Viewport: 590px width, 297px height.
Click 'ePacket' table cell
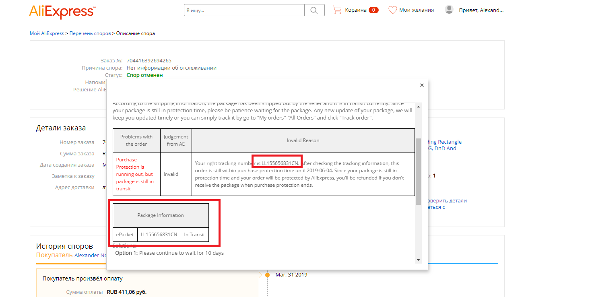(x=125, y=235)
